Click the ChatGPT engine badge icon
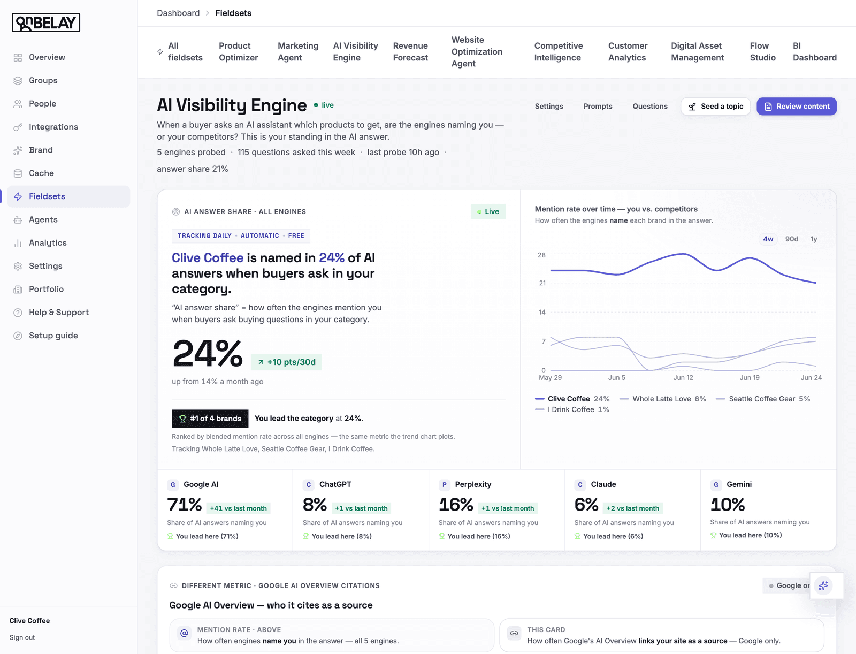 click(309, 485)
